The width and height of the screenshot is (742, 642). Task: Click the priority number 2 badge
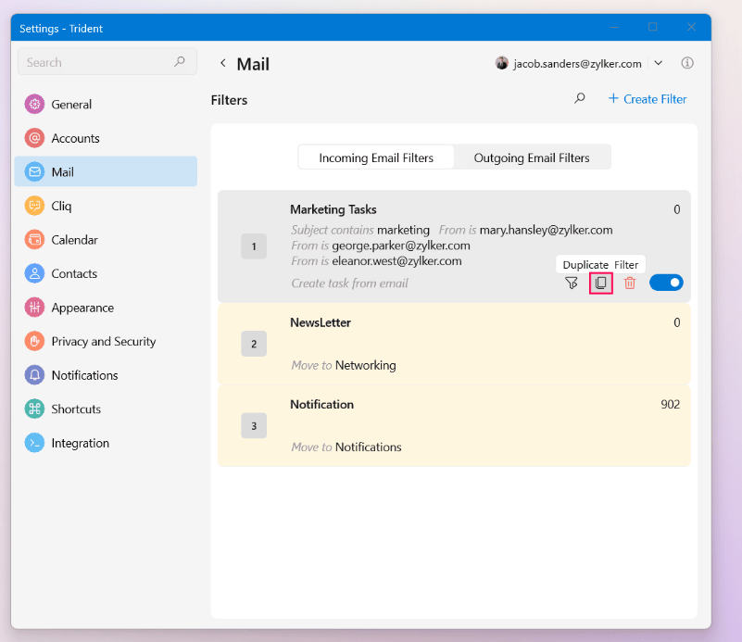click(254, 344)
